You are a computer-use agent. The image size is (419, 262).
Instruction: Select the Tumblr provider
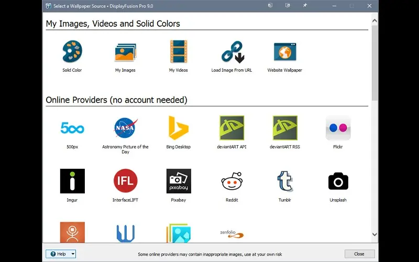coord(285,181)
